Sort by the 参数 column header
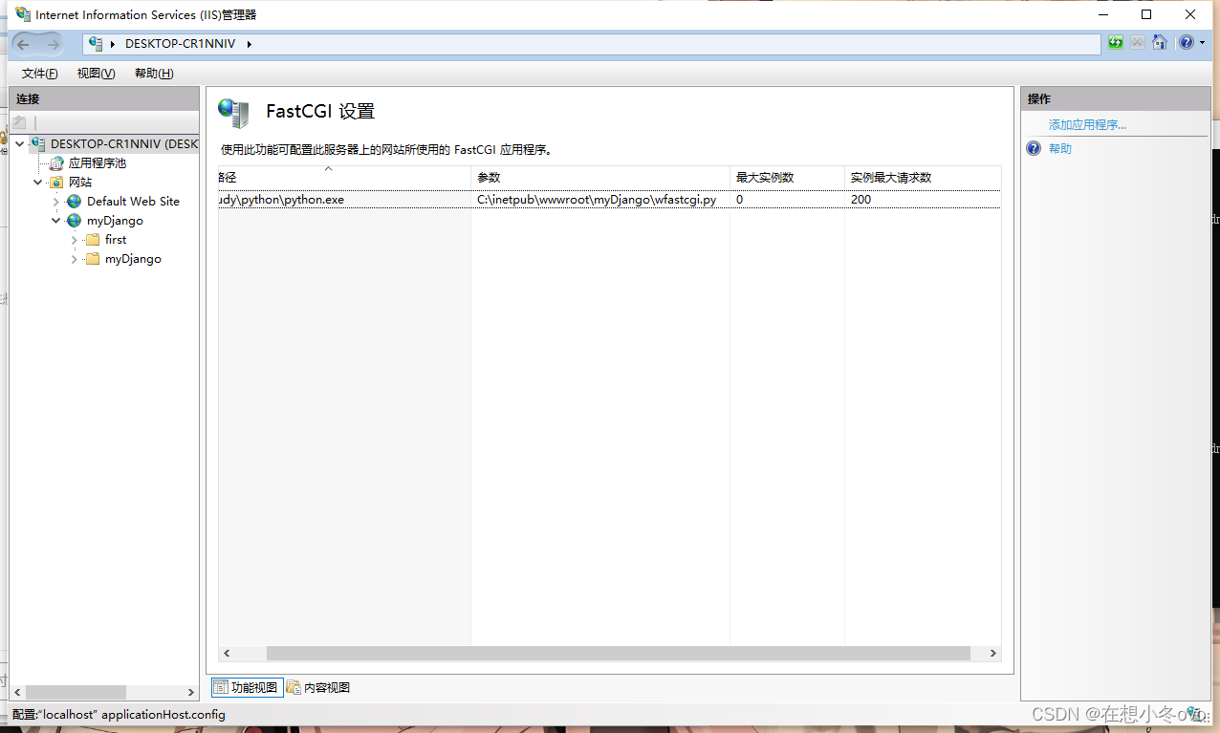The image size is (1220, 733). click(600, 178)
